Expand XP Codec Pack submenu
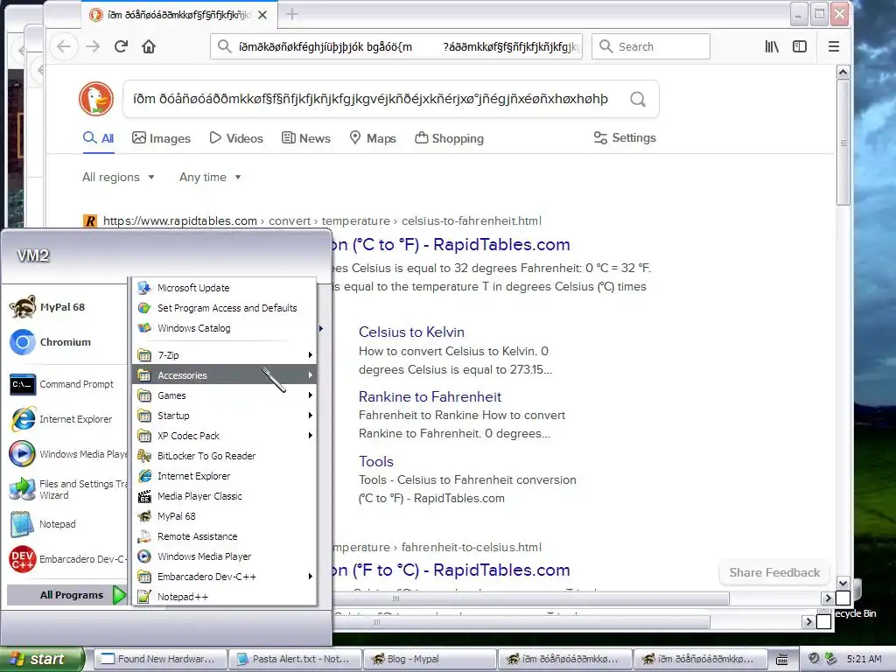This screenshot has height=672, width=896. [225, 436]
